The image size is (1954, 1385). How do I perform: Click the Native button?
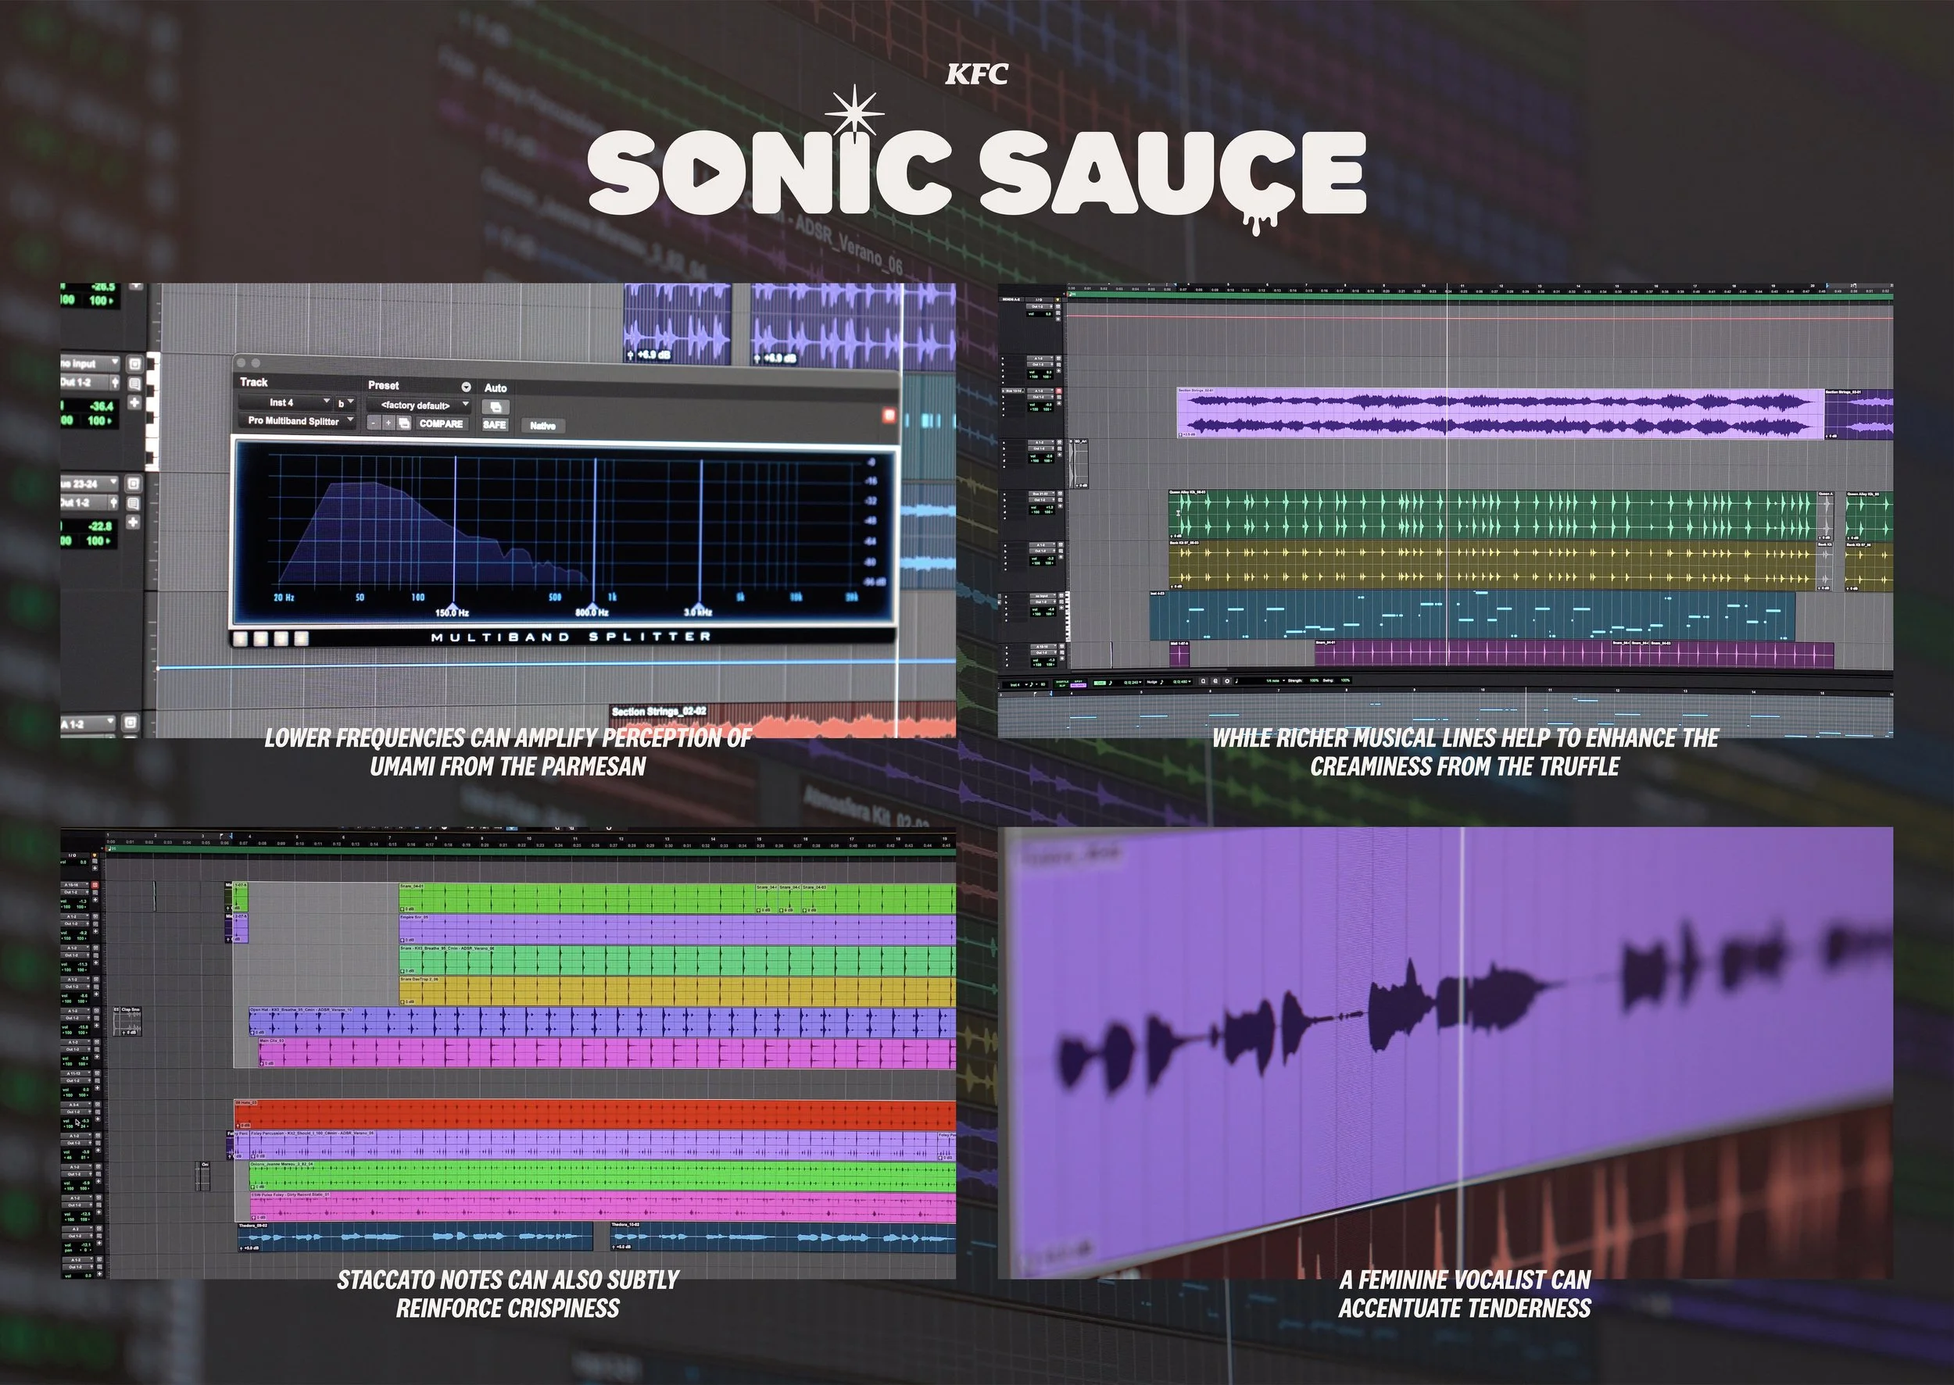pyautogui.click(x=542, y=426)
